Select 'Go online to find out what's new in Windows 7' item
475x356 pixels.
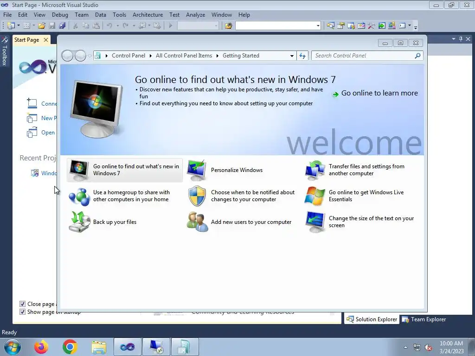(125, 170)
